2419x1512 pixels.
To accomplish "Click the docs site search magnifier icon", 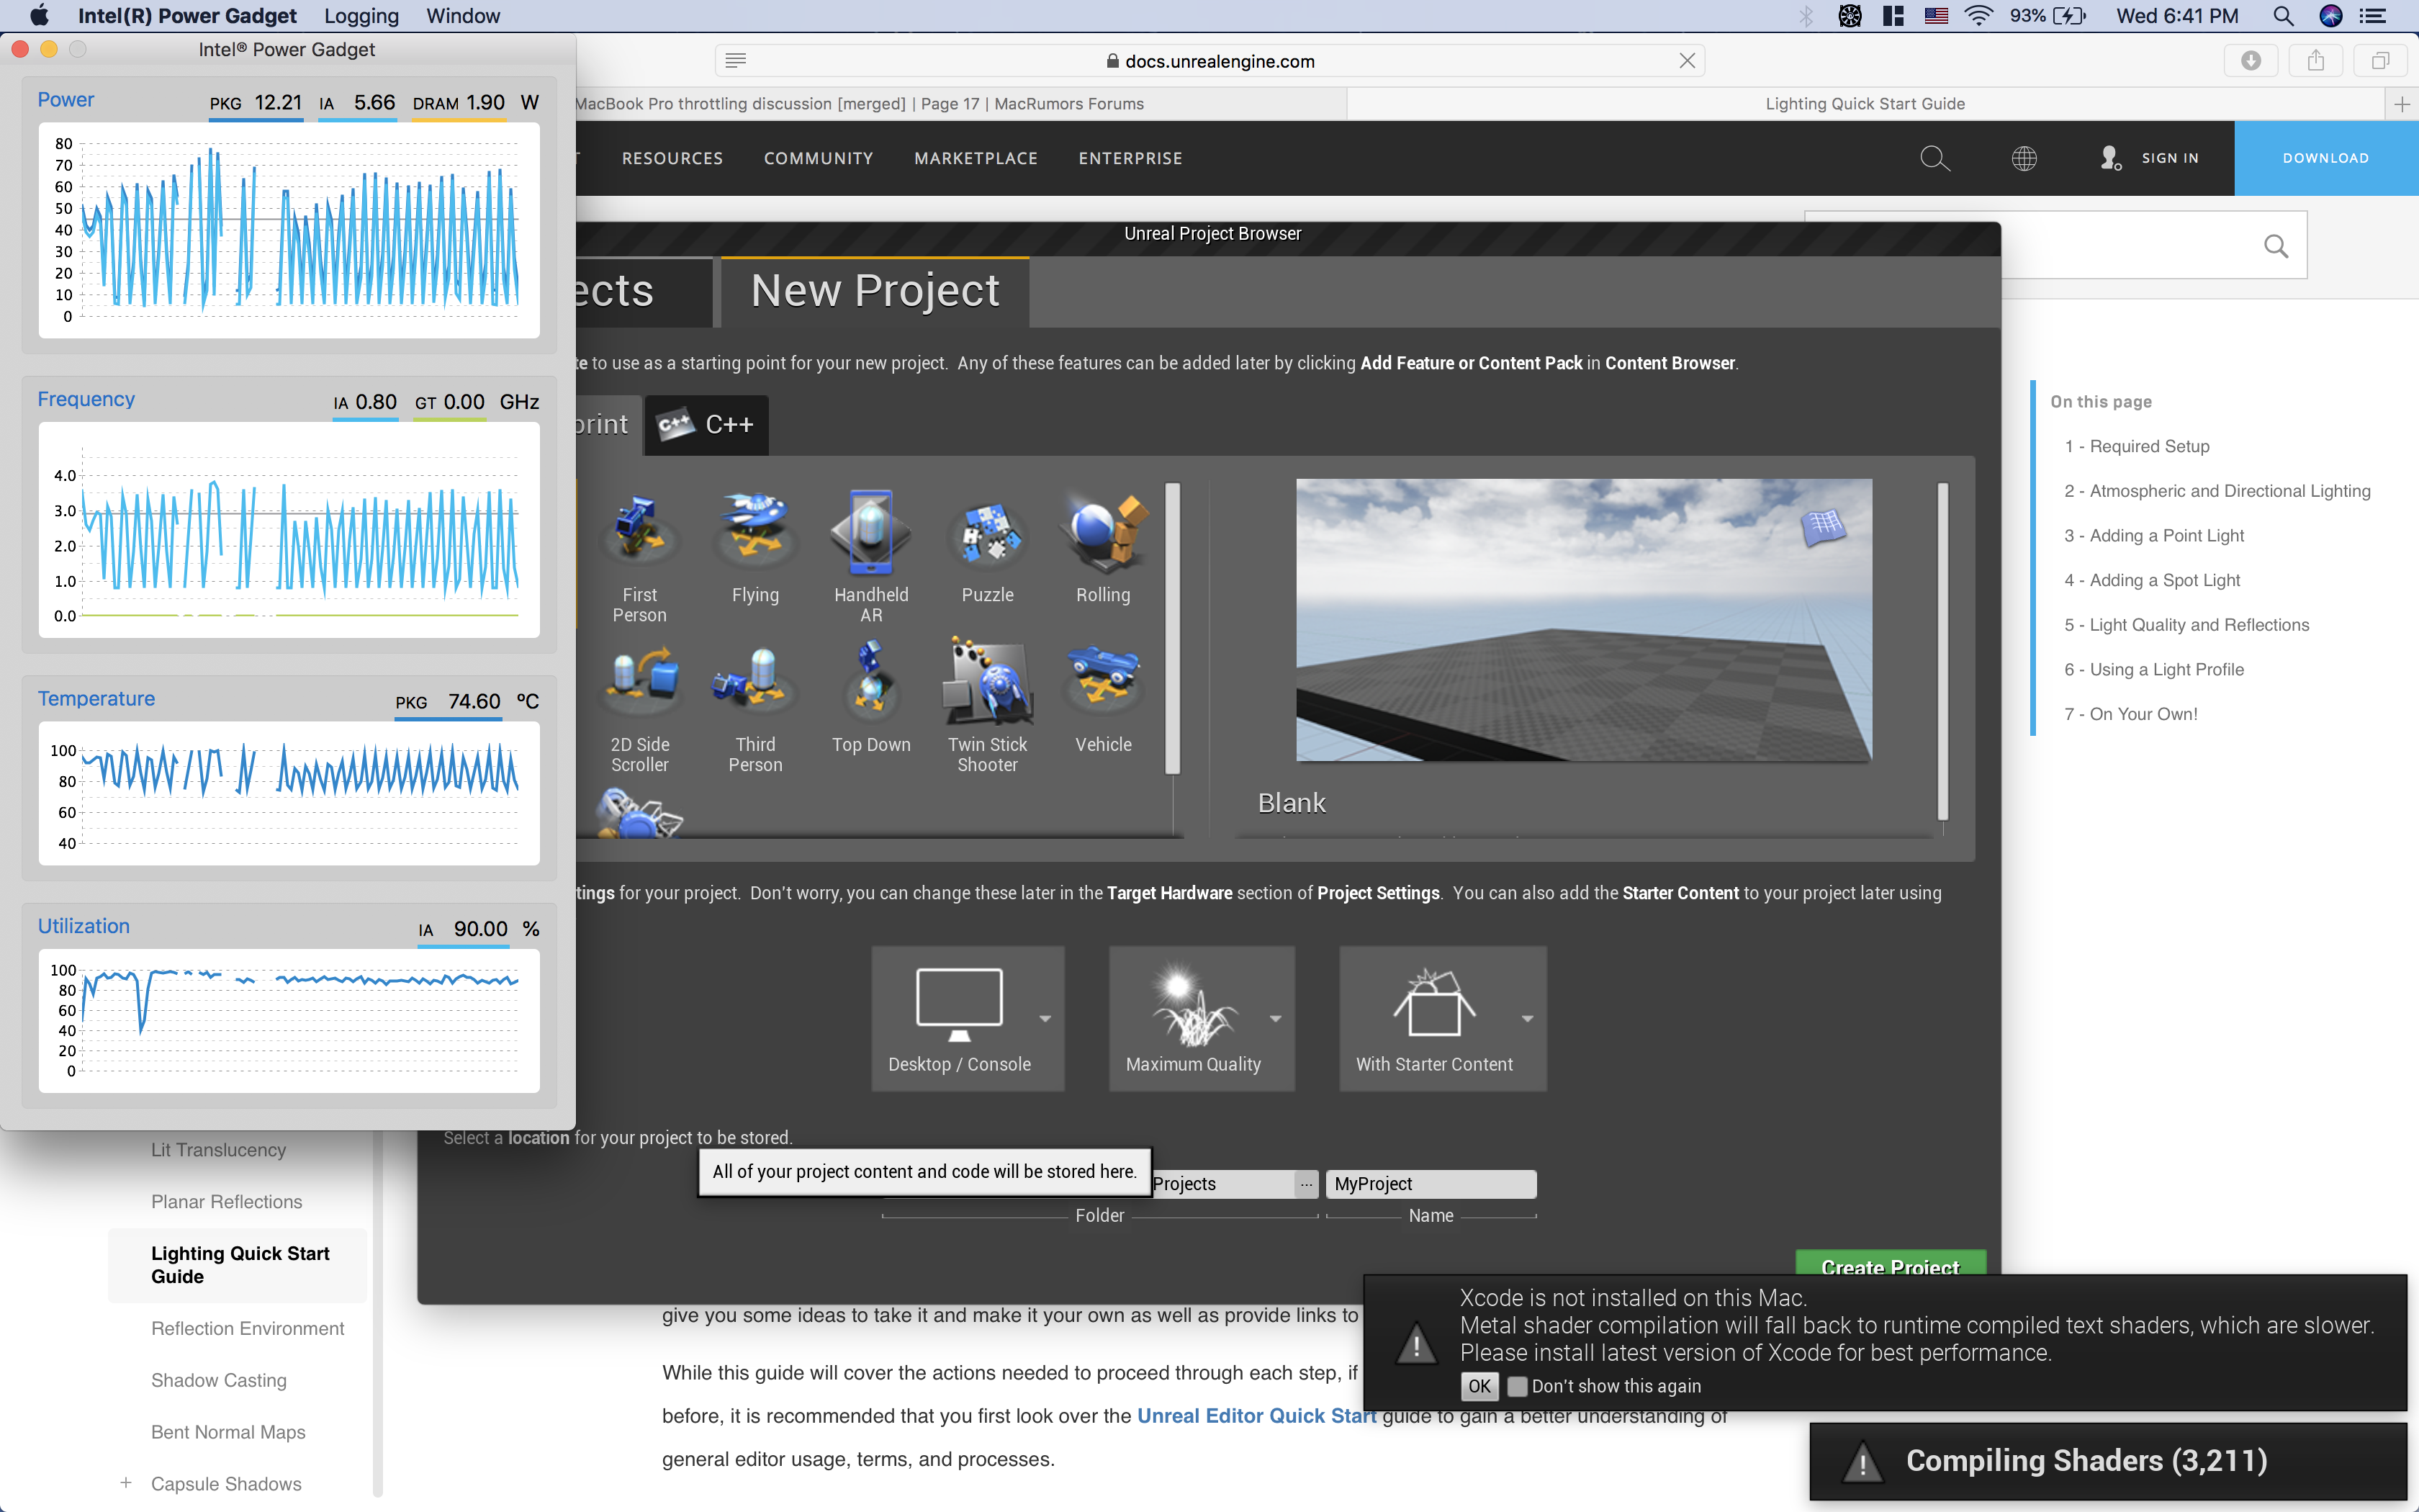I will pos(1934,158).
